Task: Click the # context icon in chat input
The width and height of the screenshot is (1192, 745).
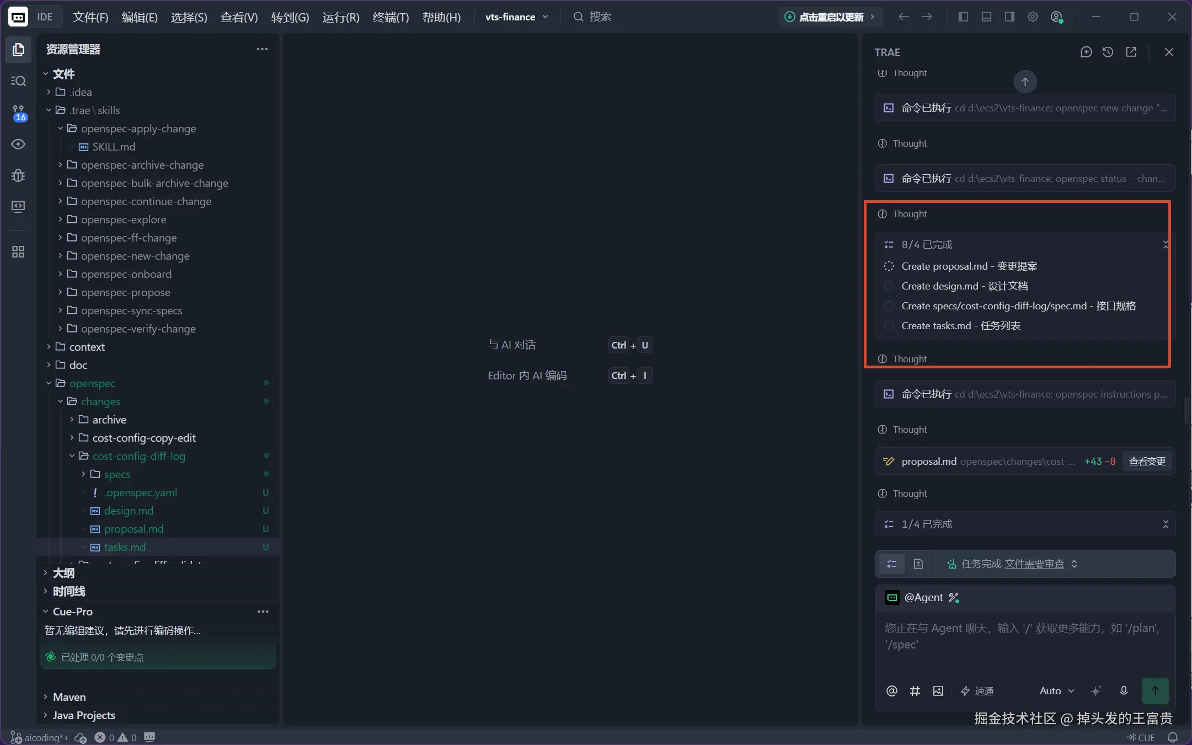Action: (x=915, y=691)
